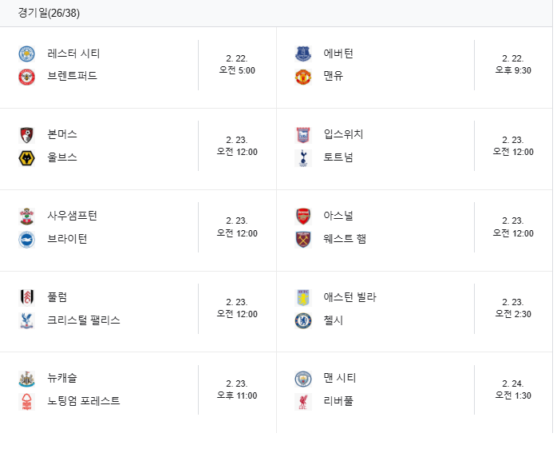Click the 경기일(26/38) matchday header
Viewport: 557px width, 457px height.
(x=49, y=13)
